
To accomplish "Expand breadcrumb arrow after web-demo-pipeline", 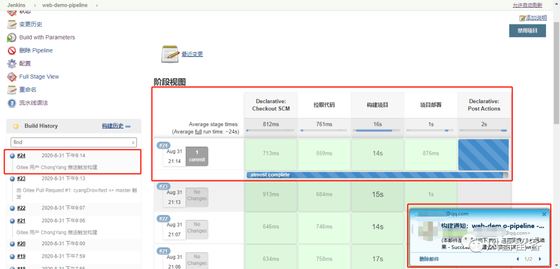I will [97, 5].
